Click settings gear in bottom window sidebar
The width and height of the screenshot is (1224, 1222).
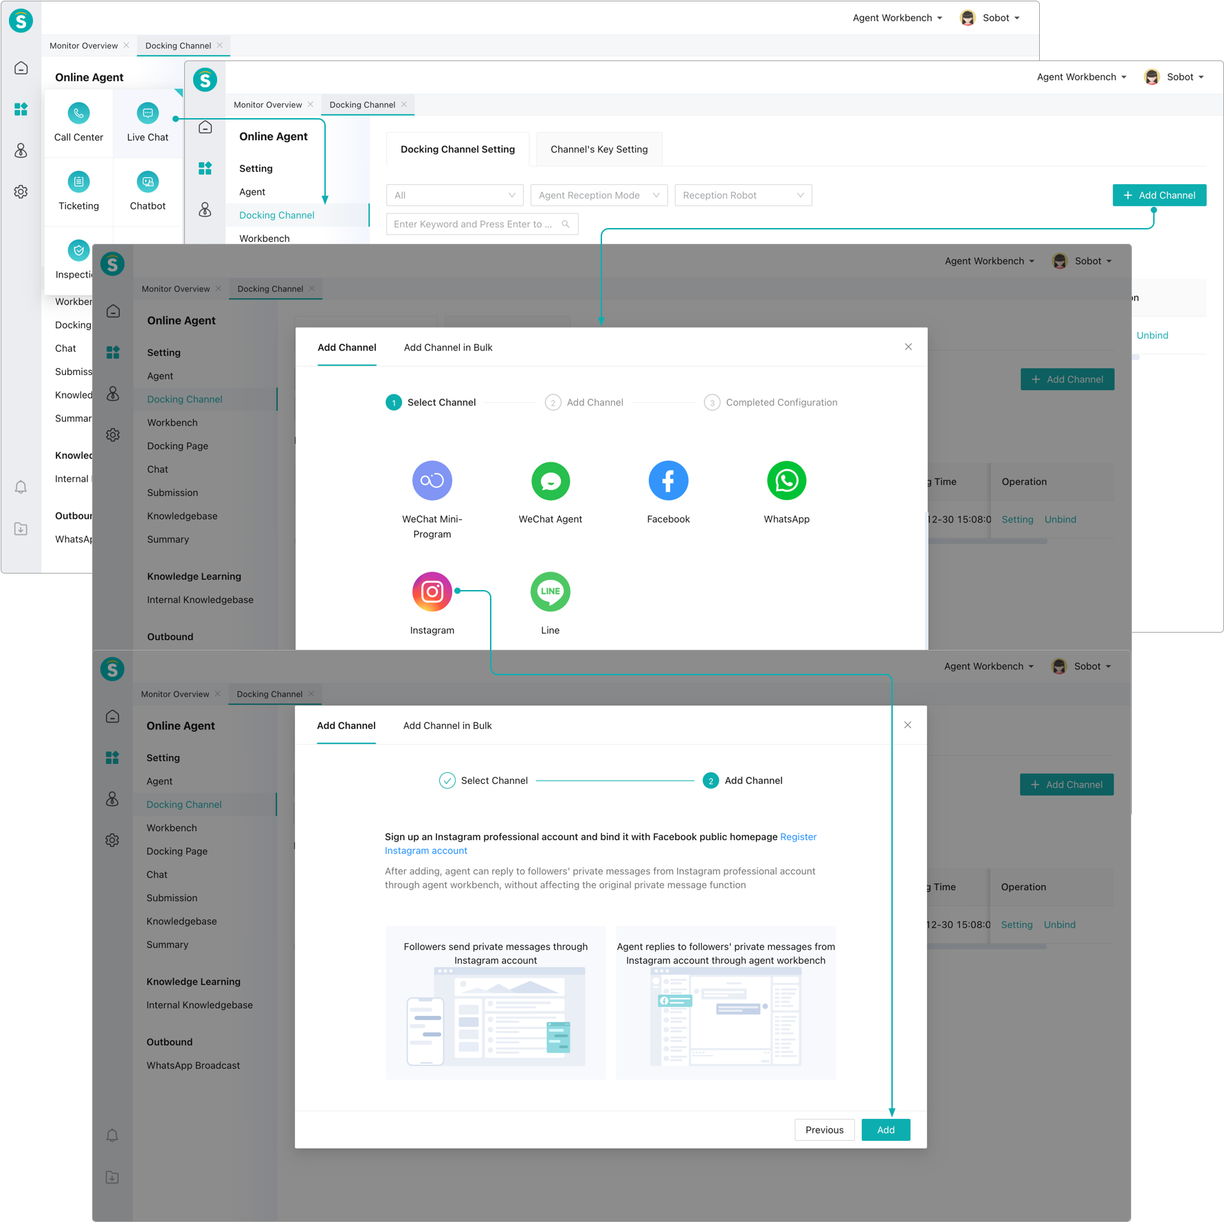coord(113,840)
